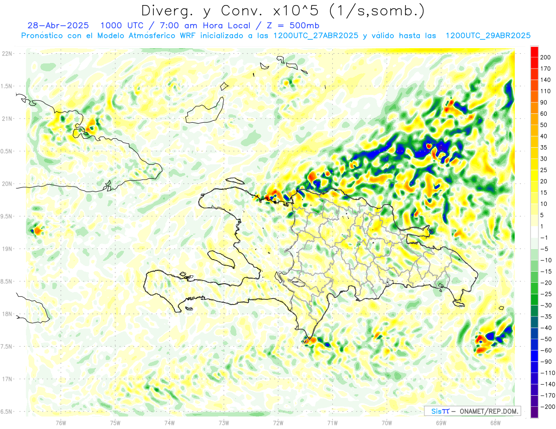Click the '8.5N' latitude label
Viewport: 556px width, 429px height.
tap(7, 281)
